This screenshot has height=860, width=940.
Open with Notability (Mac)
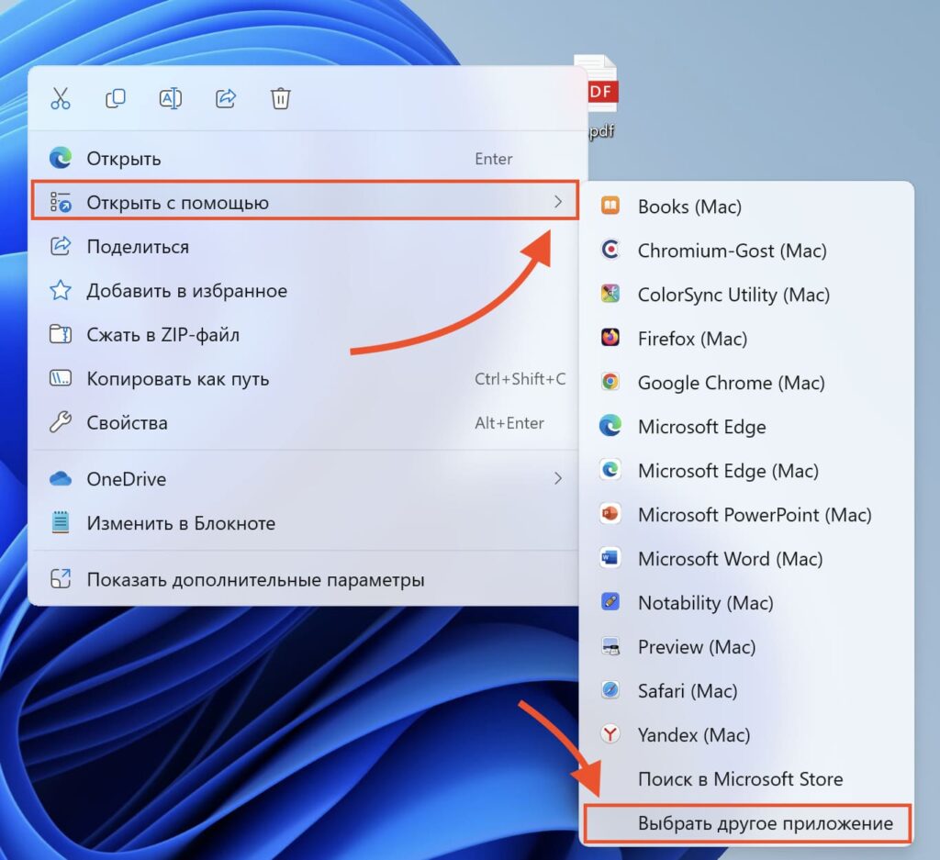coord(746,603)
